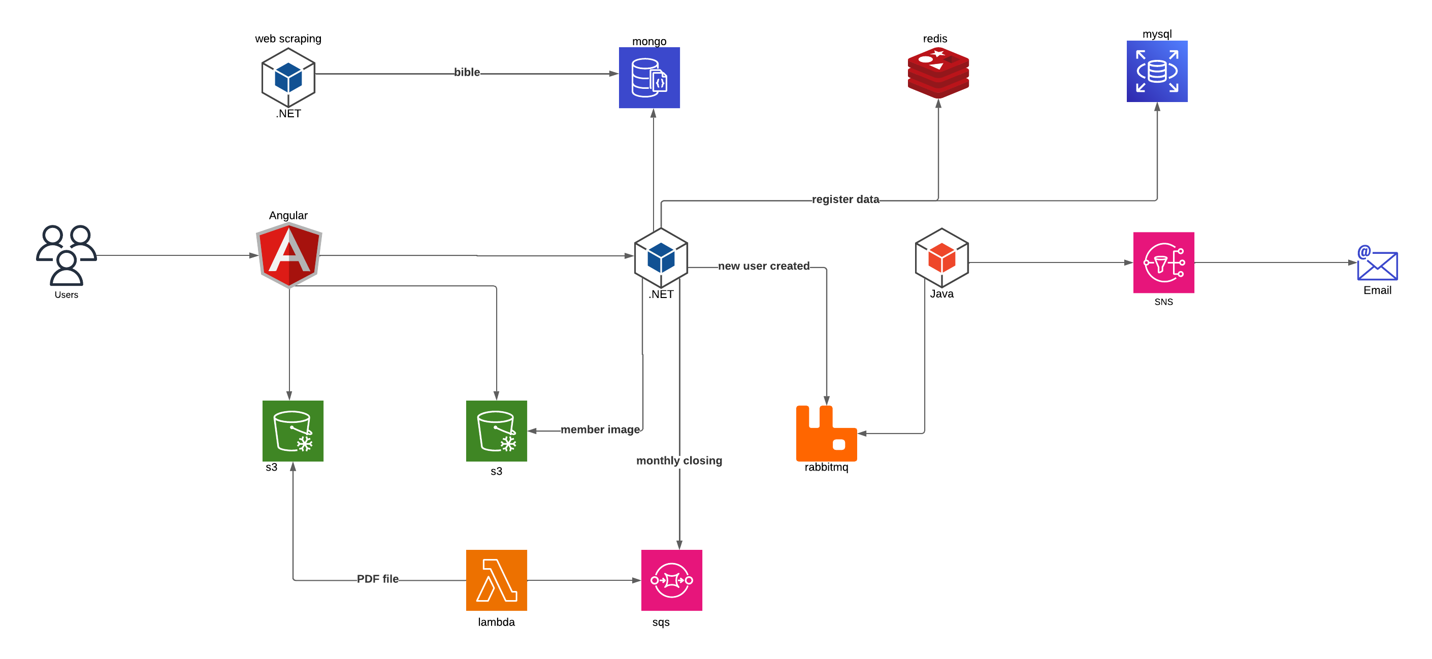Click the mysql RDS icon
1432x659 pixels.
click(x=1156, y=71)
